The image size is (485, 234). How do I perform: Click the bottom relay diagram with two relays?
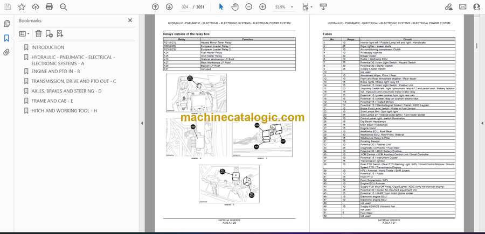(x=229, y=184)
